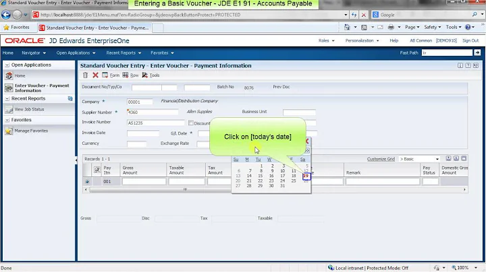This screenshot has width=486, height=272.
Task: Click the Business Unit input field
Action: [x=299, y=112]
